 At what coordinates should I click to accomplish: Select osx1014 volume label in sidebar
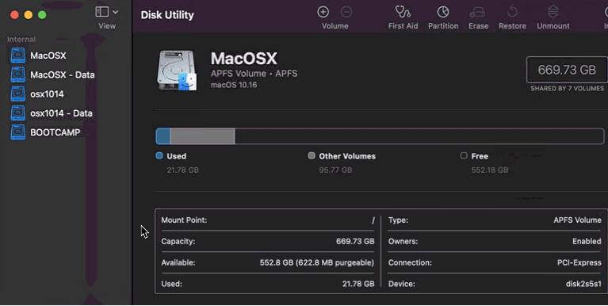[47, 94]
